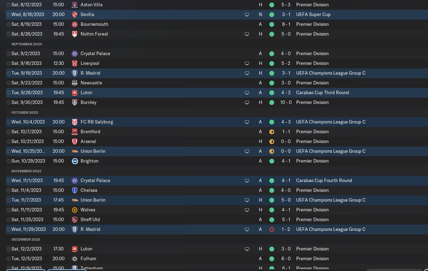Viewport: 428px width, 271px height.
Task: Click the draw indicator for Arsenal match
Action: (272, 142)
